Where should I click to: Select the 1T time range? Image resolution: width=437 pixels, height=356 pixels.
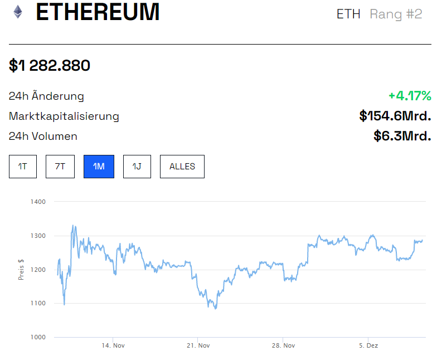pos(23,167)
